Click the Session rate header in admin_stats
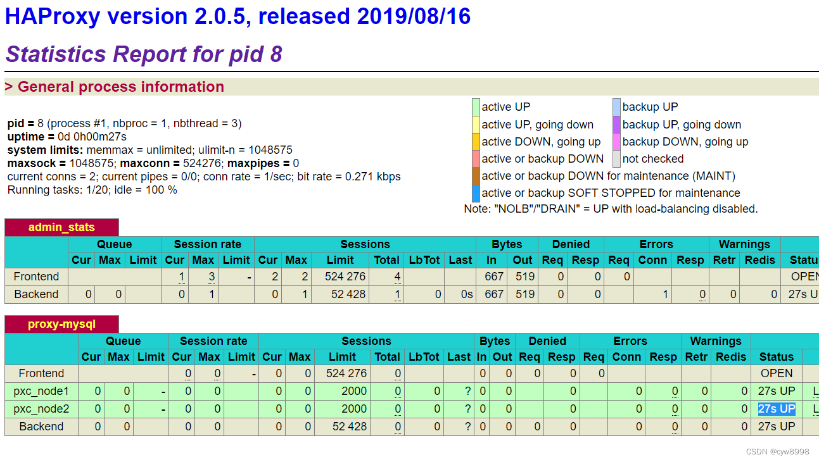This screenshot has width=819, height=462. [x=208, y=244]
